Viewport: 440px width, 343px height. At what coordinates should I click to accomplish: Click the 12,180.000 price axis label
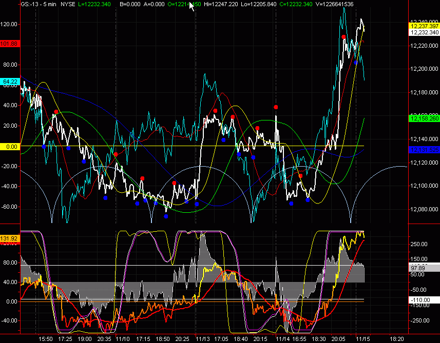[x=424, y=92]
